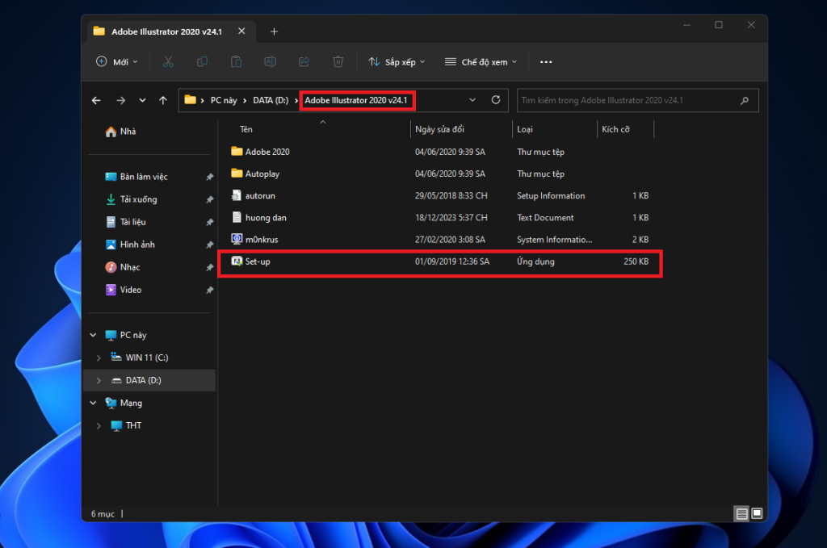The image size is (827, 548).
Task: Click the Set-up application file icon
Action: tap(237, 261)
